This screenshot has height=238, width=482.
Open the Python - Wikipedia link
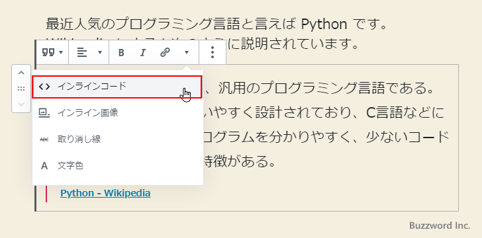pyautogui.click(x=105, y=193)
